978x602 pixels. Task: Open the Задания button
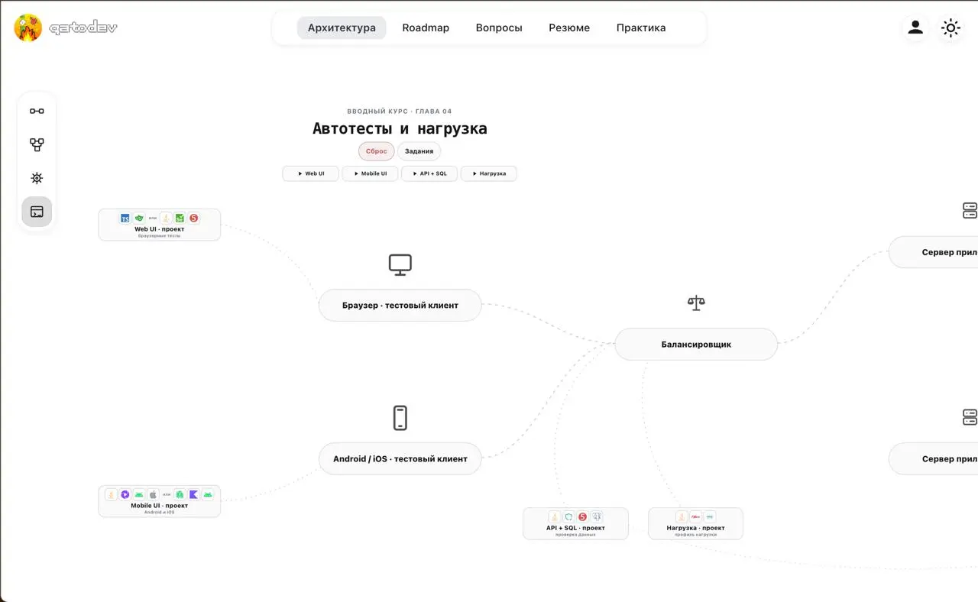pos(419,151)
